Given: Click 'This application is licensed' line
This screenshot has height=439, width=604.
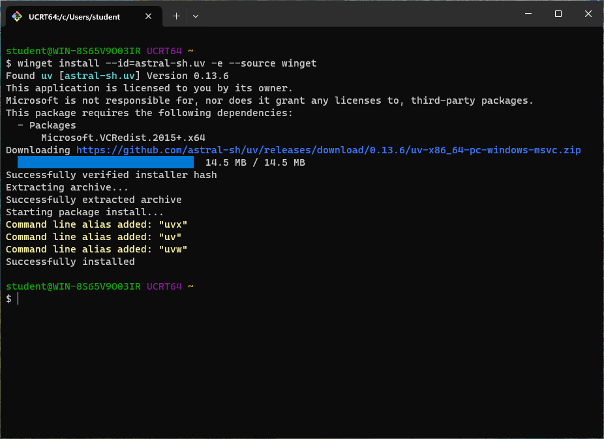Looking at the screenshot, I should coord(149,88).
